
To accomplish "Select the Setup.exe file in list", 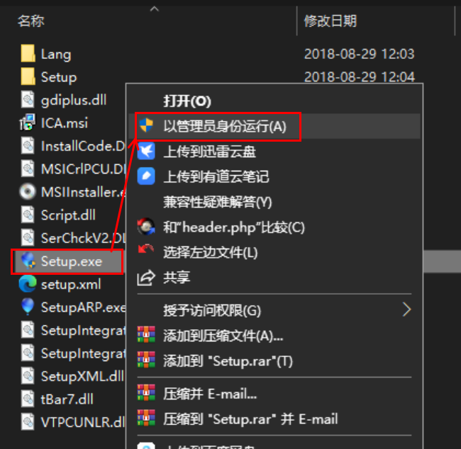I will coord(67,261).
